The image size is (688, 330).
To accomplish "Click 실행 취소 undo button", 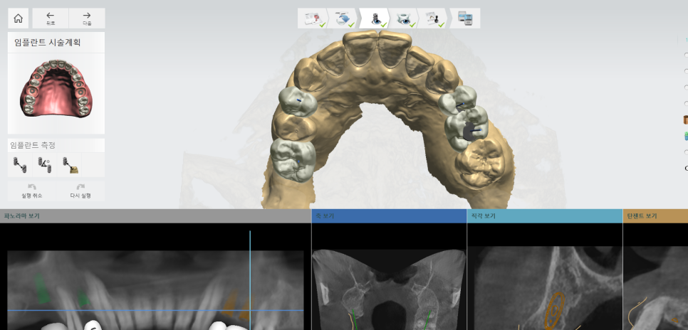I will [x=32, y=191].
